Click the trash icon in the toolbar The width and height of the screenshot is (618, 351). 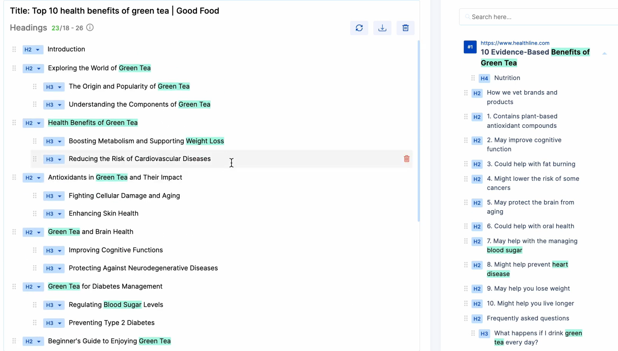pyautogui.click(x=405, y=28)
